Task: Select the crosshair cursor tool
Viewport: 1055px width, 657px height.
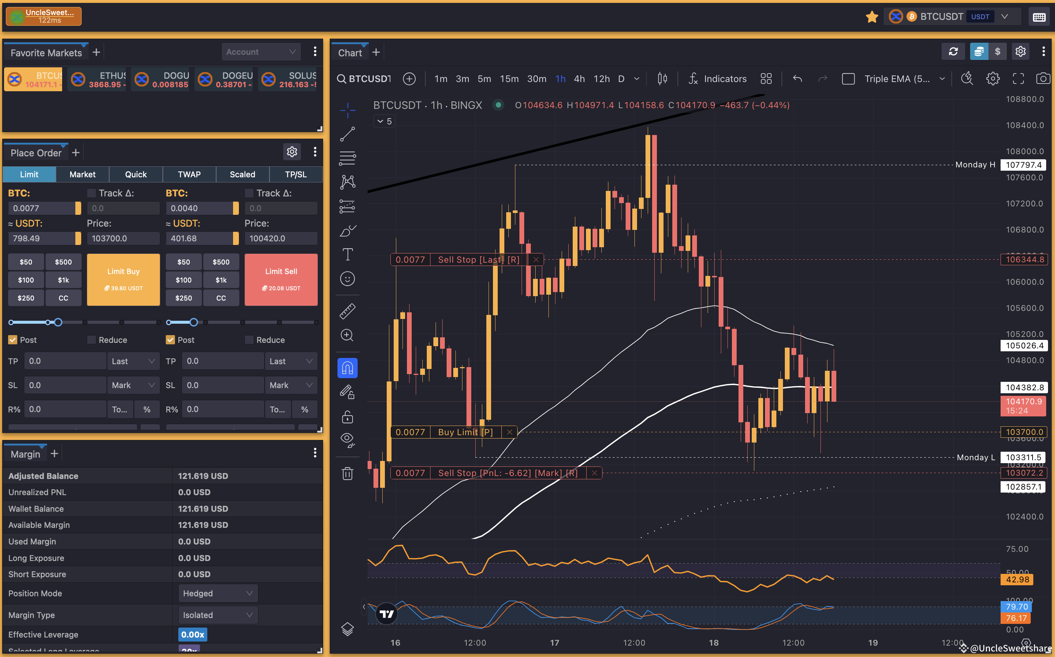Action: pyautogui.click(x=347, y=110)
